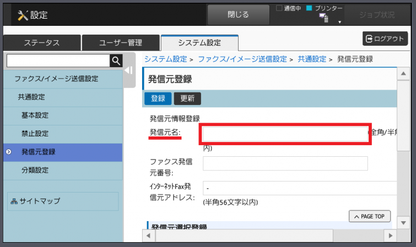
Task: Click the 設定 wrench icon
Action: coord(23,15)
